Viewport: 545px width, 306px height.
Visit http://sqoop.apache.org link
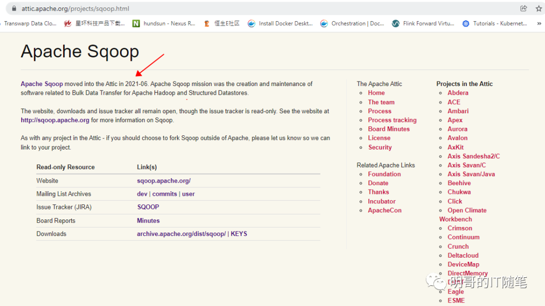[x=55, y=120]
